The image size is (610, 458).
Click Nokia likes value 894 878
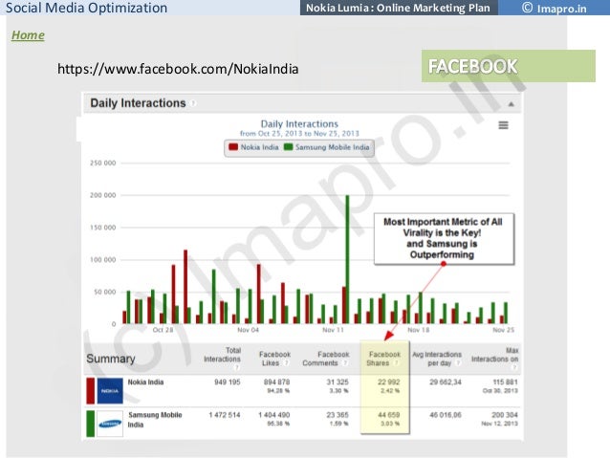[276, 382]
